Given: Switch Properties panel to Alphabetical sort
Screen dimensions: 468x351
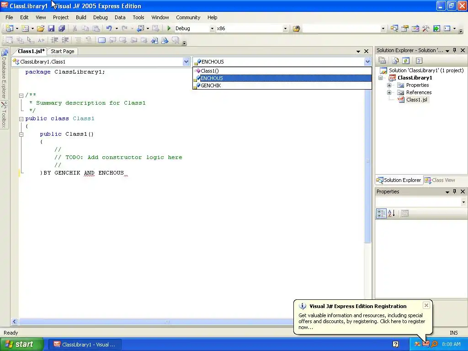Looking at the screenshot, I should (392, 213).
